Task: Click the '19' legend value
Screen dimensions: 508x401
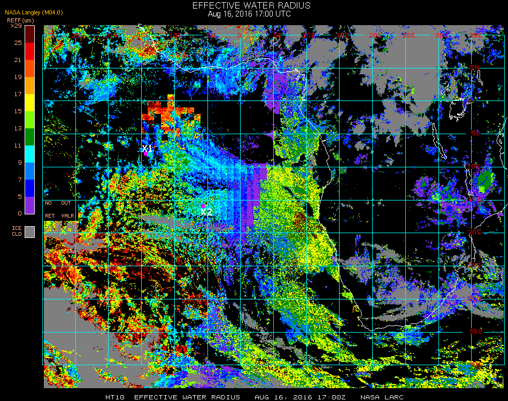Action: 18,77
